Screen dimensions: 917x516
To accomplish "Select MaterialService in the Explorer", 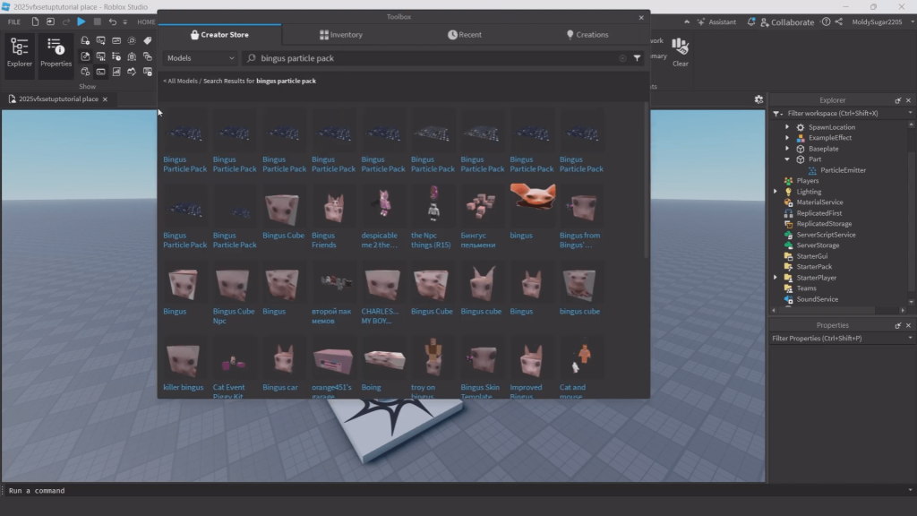I will click(819, 202).
